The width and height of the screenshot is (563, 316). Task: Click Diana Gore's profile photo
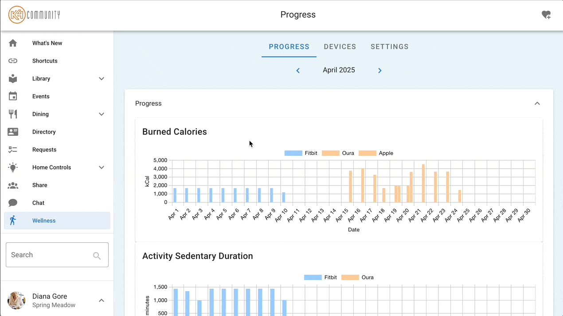point(16,300)
